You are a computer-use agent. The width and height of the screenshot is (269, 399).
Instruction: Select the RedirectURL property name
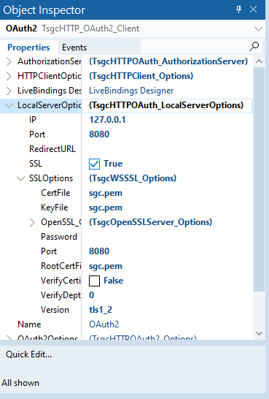[52, 149]
